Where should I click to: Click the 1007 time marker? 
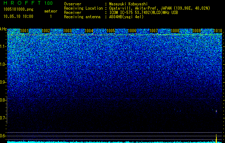tap(153, 31)
